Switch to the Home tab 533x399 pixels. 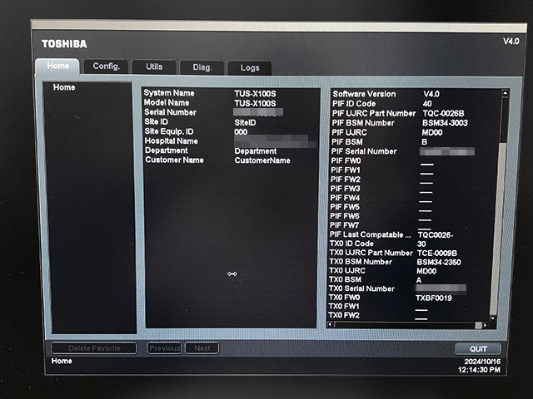(x=57, y=66)
